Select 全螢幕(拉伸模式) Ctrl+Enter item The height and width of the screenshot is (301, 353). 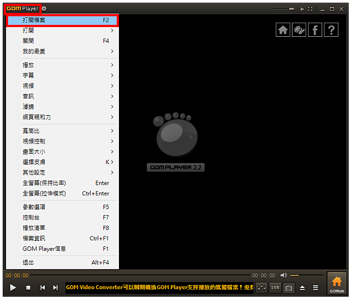[x=62, y=193]
